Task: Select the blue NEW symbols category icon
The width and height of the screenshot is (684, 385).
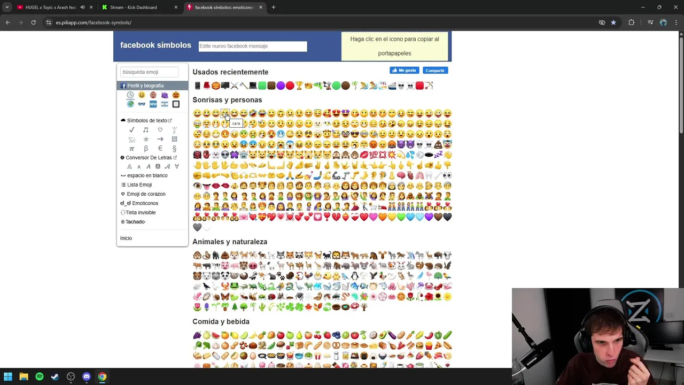Action: tap(153, 104)
